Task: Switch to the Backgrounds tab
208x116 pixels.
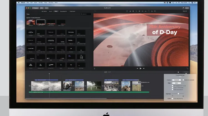Action: [x=64, y=11]
